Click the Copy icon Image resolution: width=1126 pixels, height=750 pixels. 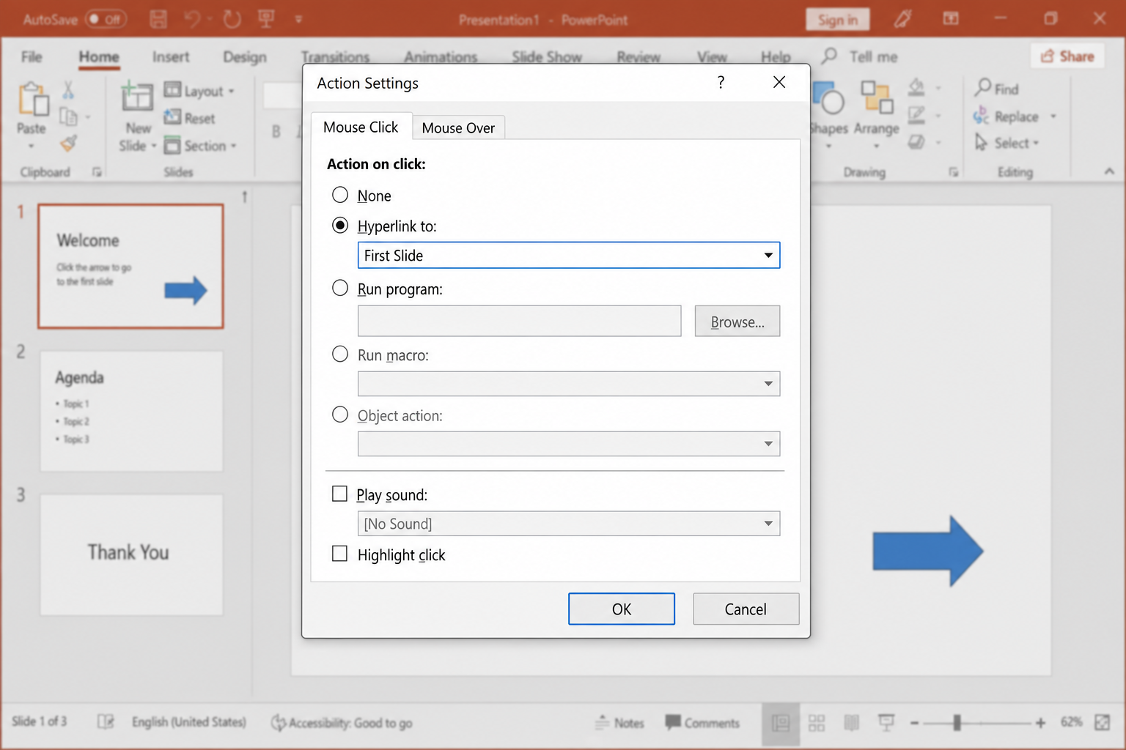coord(68,116)
